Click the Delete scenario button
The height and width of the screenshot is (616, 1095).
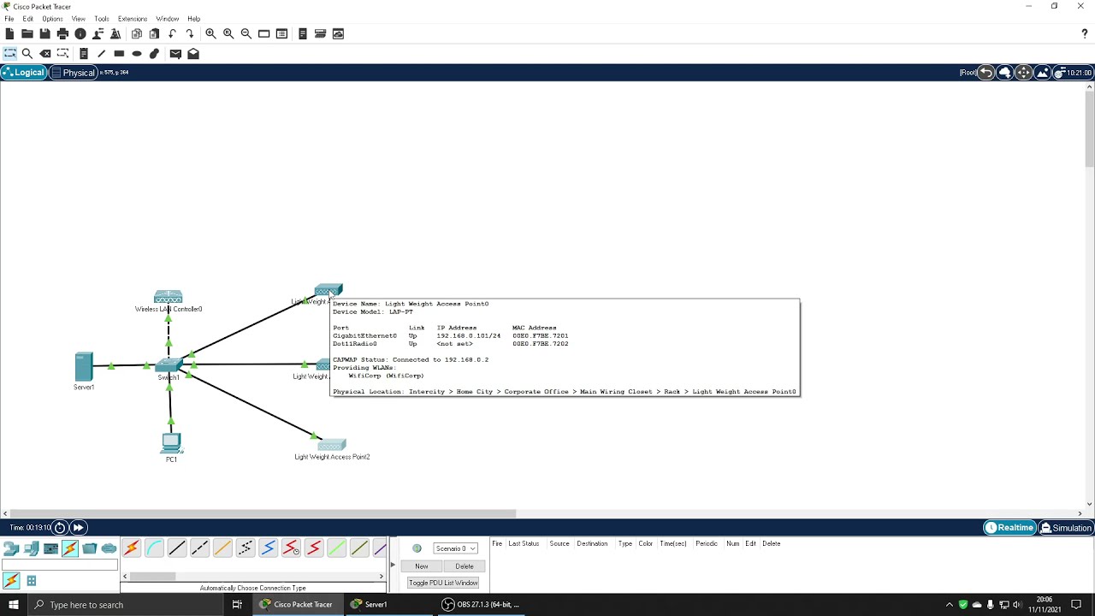(465, 566)
